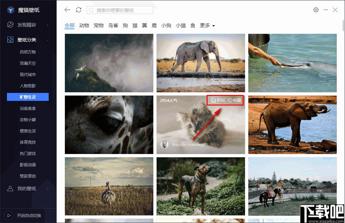
Task: Open the pony with huts wallpaper
Action: pyautogui.click(x=292, y=186)
